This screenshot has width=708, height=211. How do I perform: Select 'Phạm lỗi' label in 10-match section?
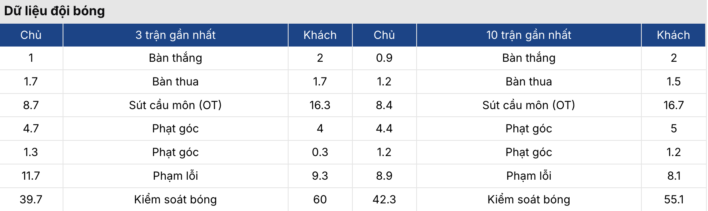tap(529, 176)
